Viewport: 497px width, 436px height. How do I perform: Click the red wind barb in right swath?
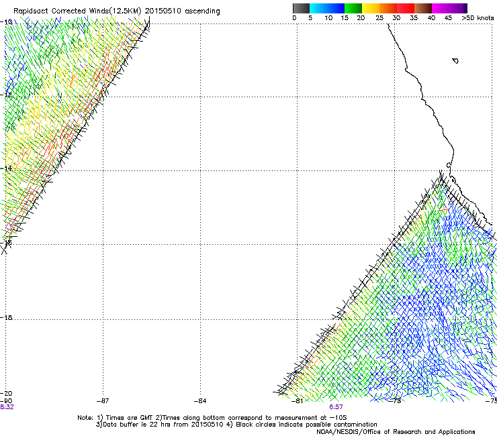coord(445,209)
